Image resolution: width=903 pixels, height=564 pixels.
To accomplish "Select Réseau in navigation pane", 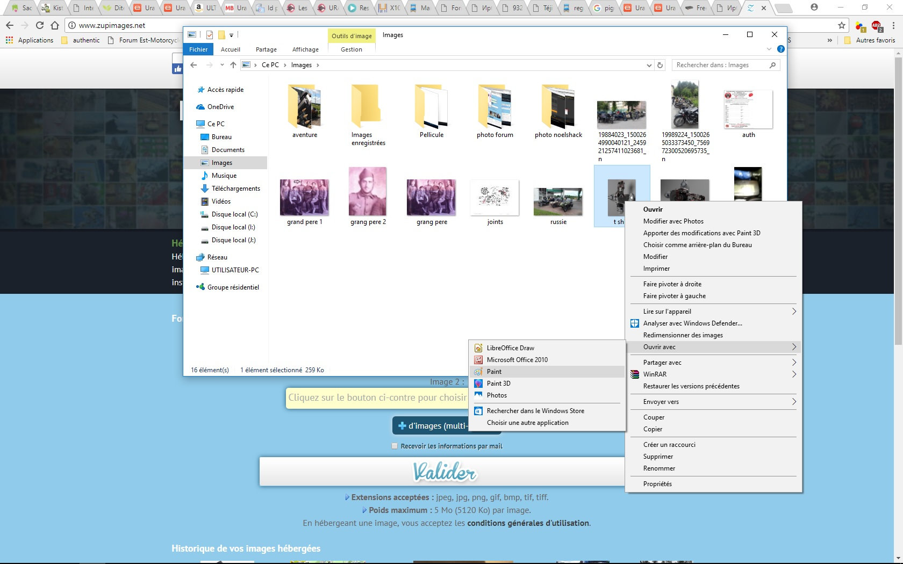I will (217, 257).
